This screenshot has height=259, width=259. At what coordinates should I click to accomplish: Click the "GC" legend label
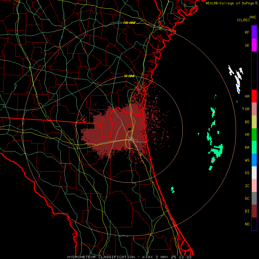tap(247, 199)
